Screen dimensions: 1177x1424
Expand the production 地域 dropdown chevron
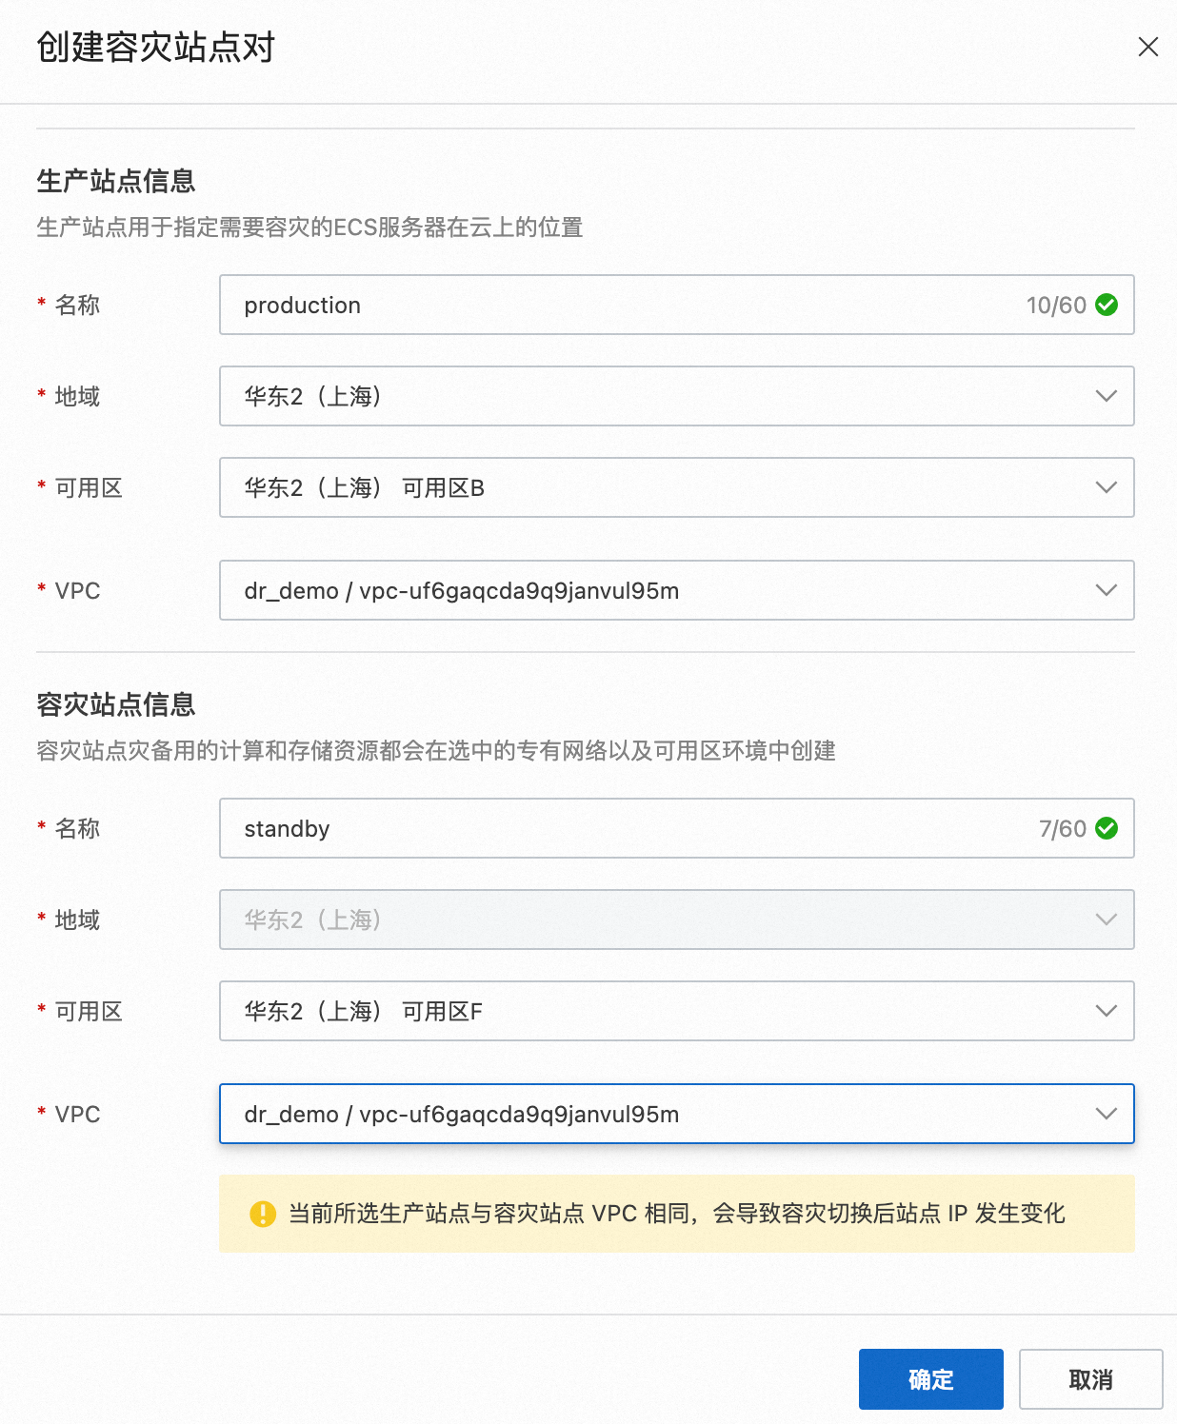click(x=1106, y=396)
